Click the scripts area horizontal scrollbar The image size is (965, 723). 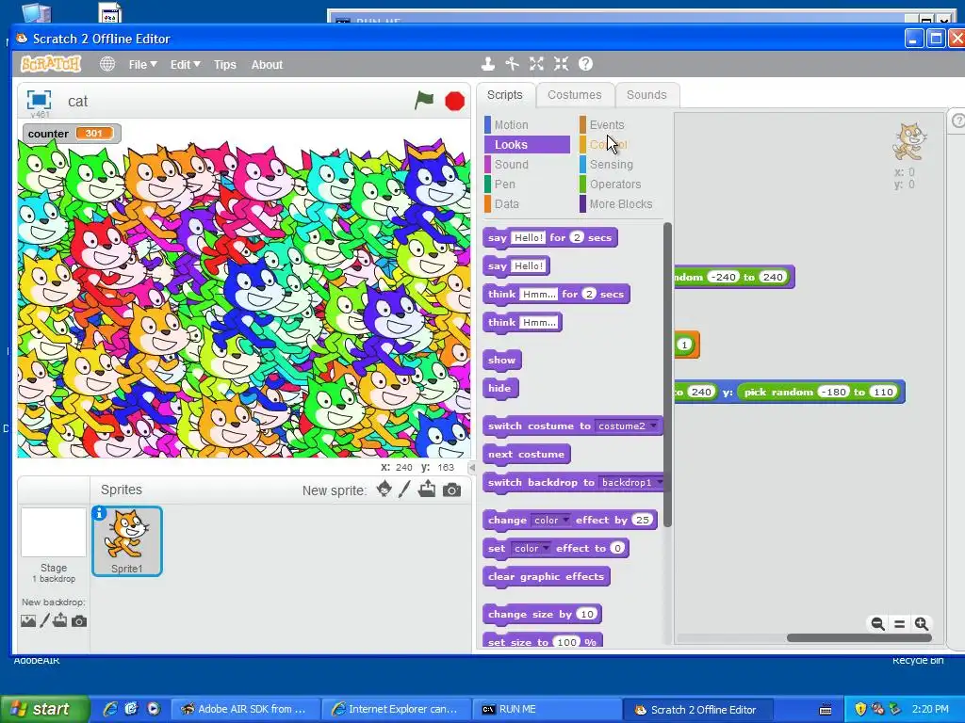(x=859, y=638)
